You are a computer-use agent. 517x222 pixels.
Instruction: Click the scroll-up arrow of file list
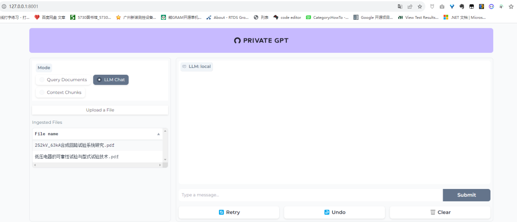165,131
